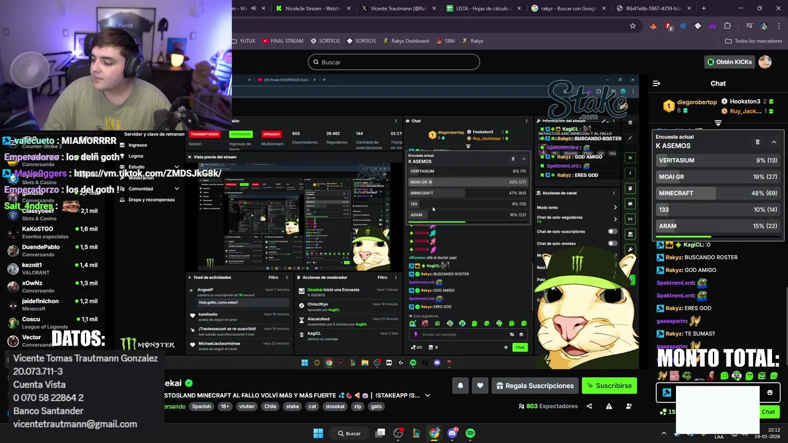Click Regala Suscripciones button
The image size is (788, 443).
[534, 386]
